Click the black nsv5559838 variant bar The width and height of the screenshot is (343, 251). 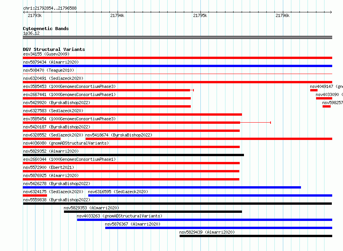[x=177, y=204]
